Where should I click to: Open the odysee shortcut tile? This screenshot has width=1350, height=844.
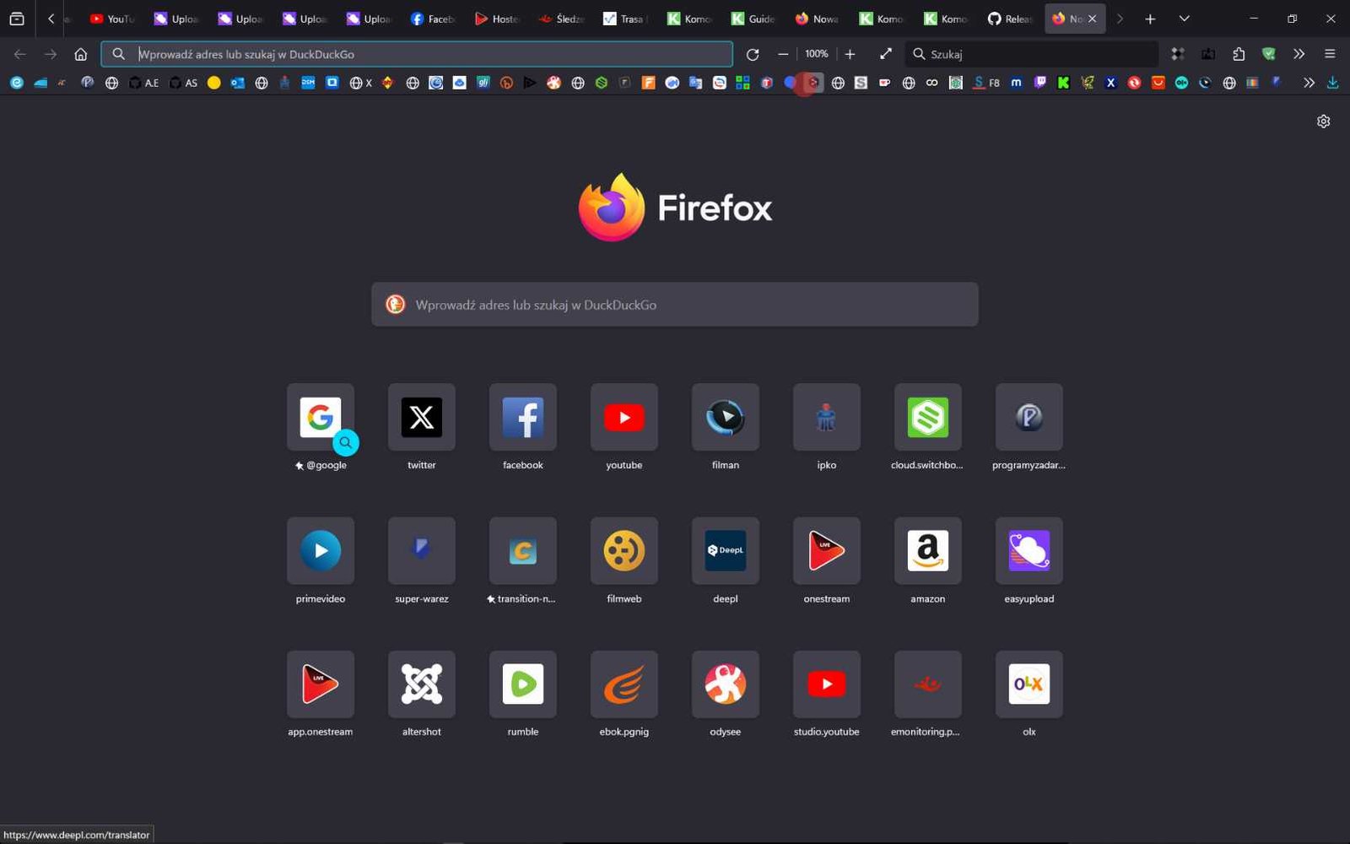pos(726,684)
